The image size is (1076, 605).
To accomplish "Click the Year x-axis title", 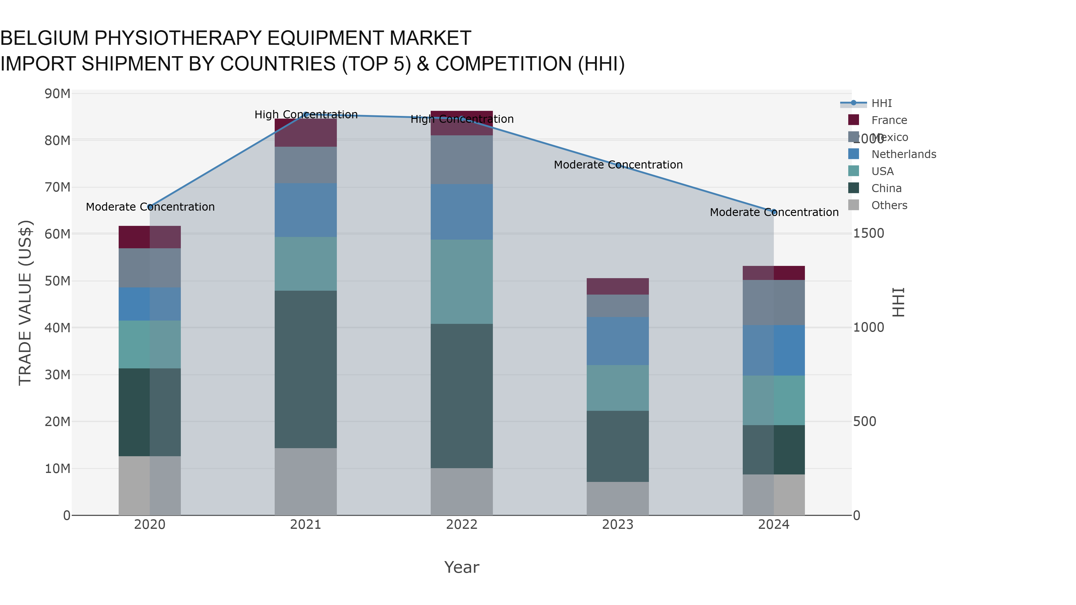I will pyautogui.click(x=461, y=567).
